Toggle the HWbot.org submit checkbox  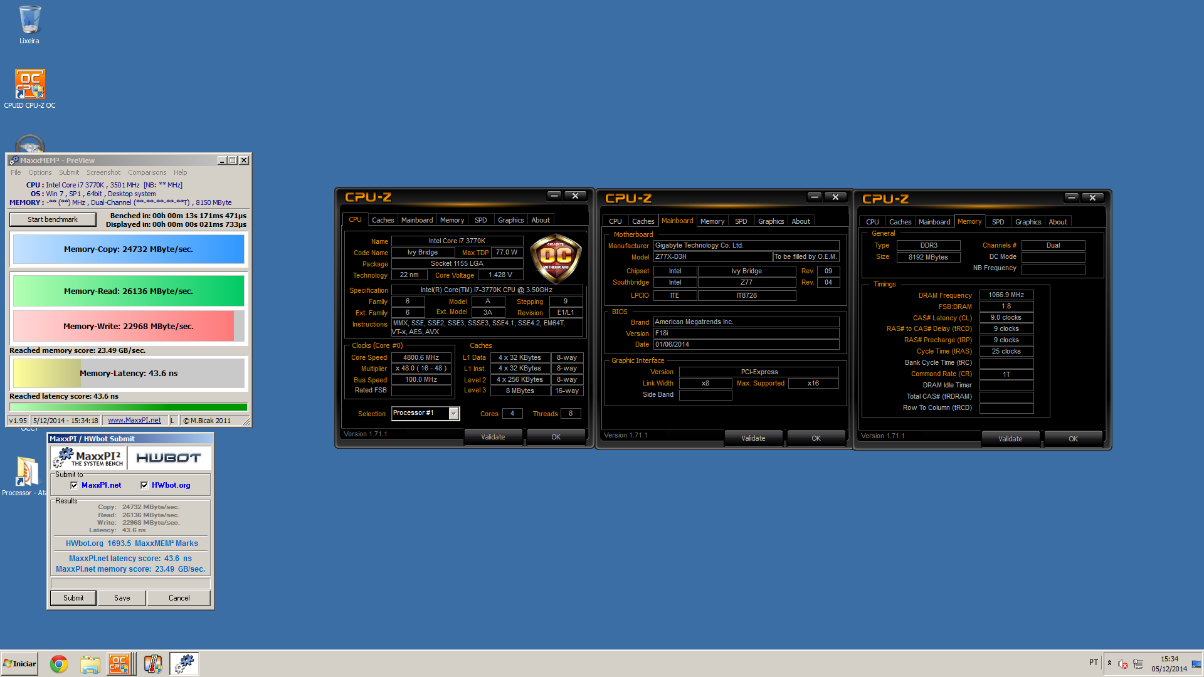click(x=144, y=485)
